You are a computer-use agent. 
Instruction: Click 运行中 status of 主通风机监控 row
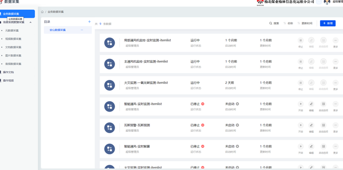point(195,62)
